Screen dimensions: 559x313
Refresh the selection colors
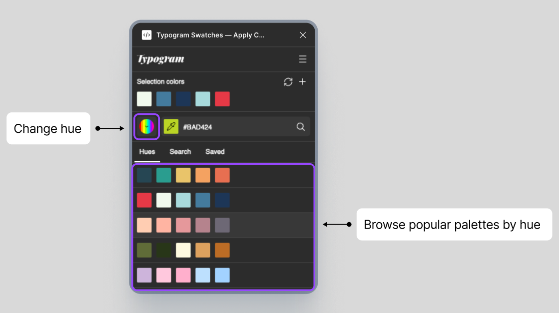coord(288,82)
